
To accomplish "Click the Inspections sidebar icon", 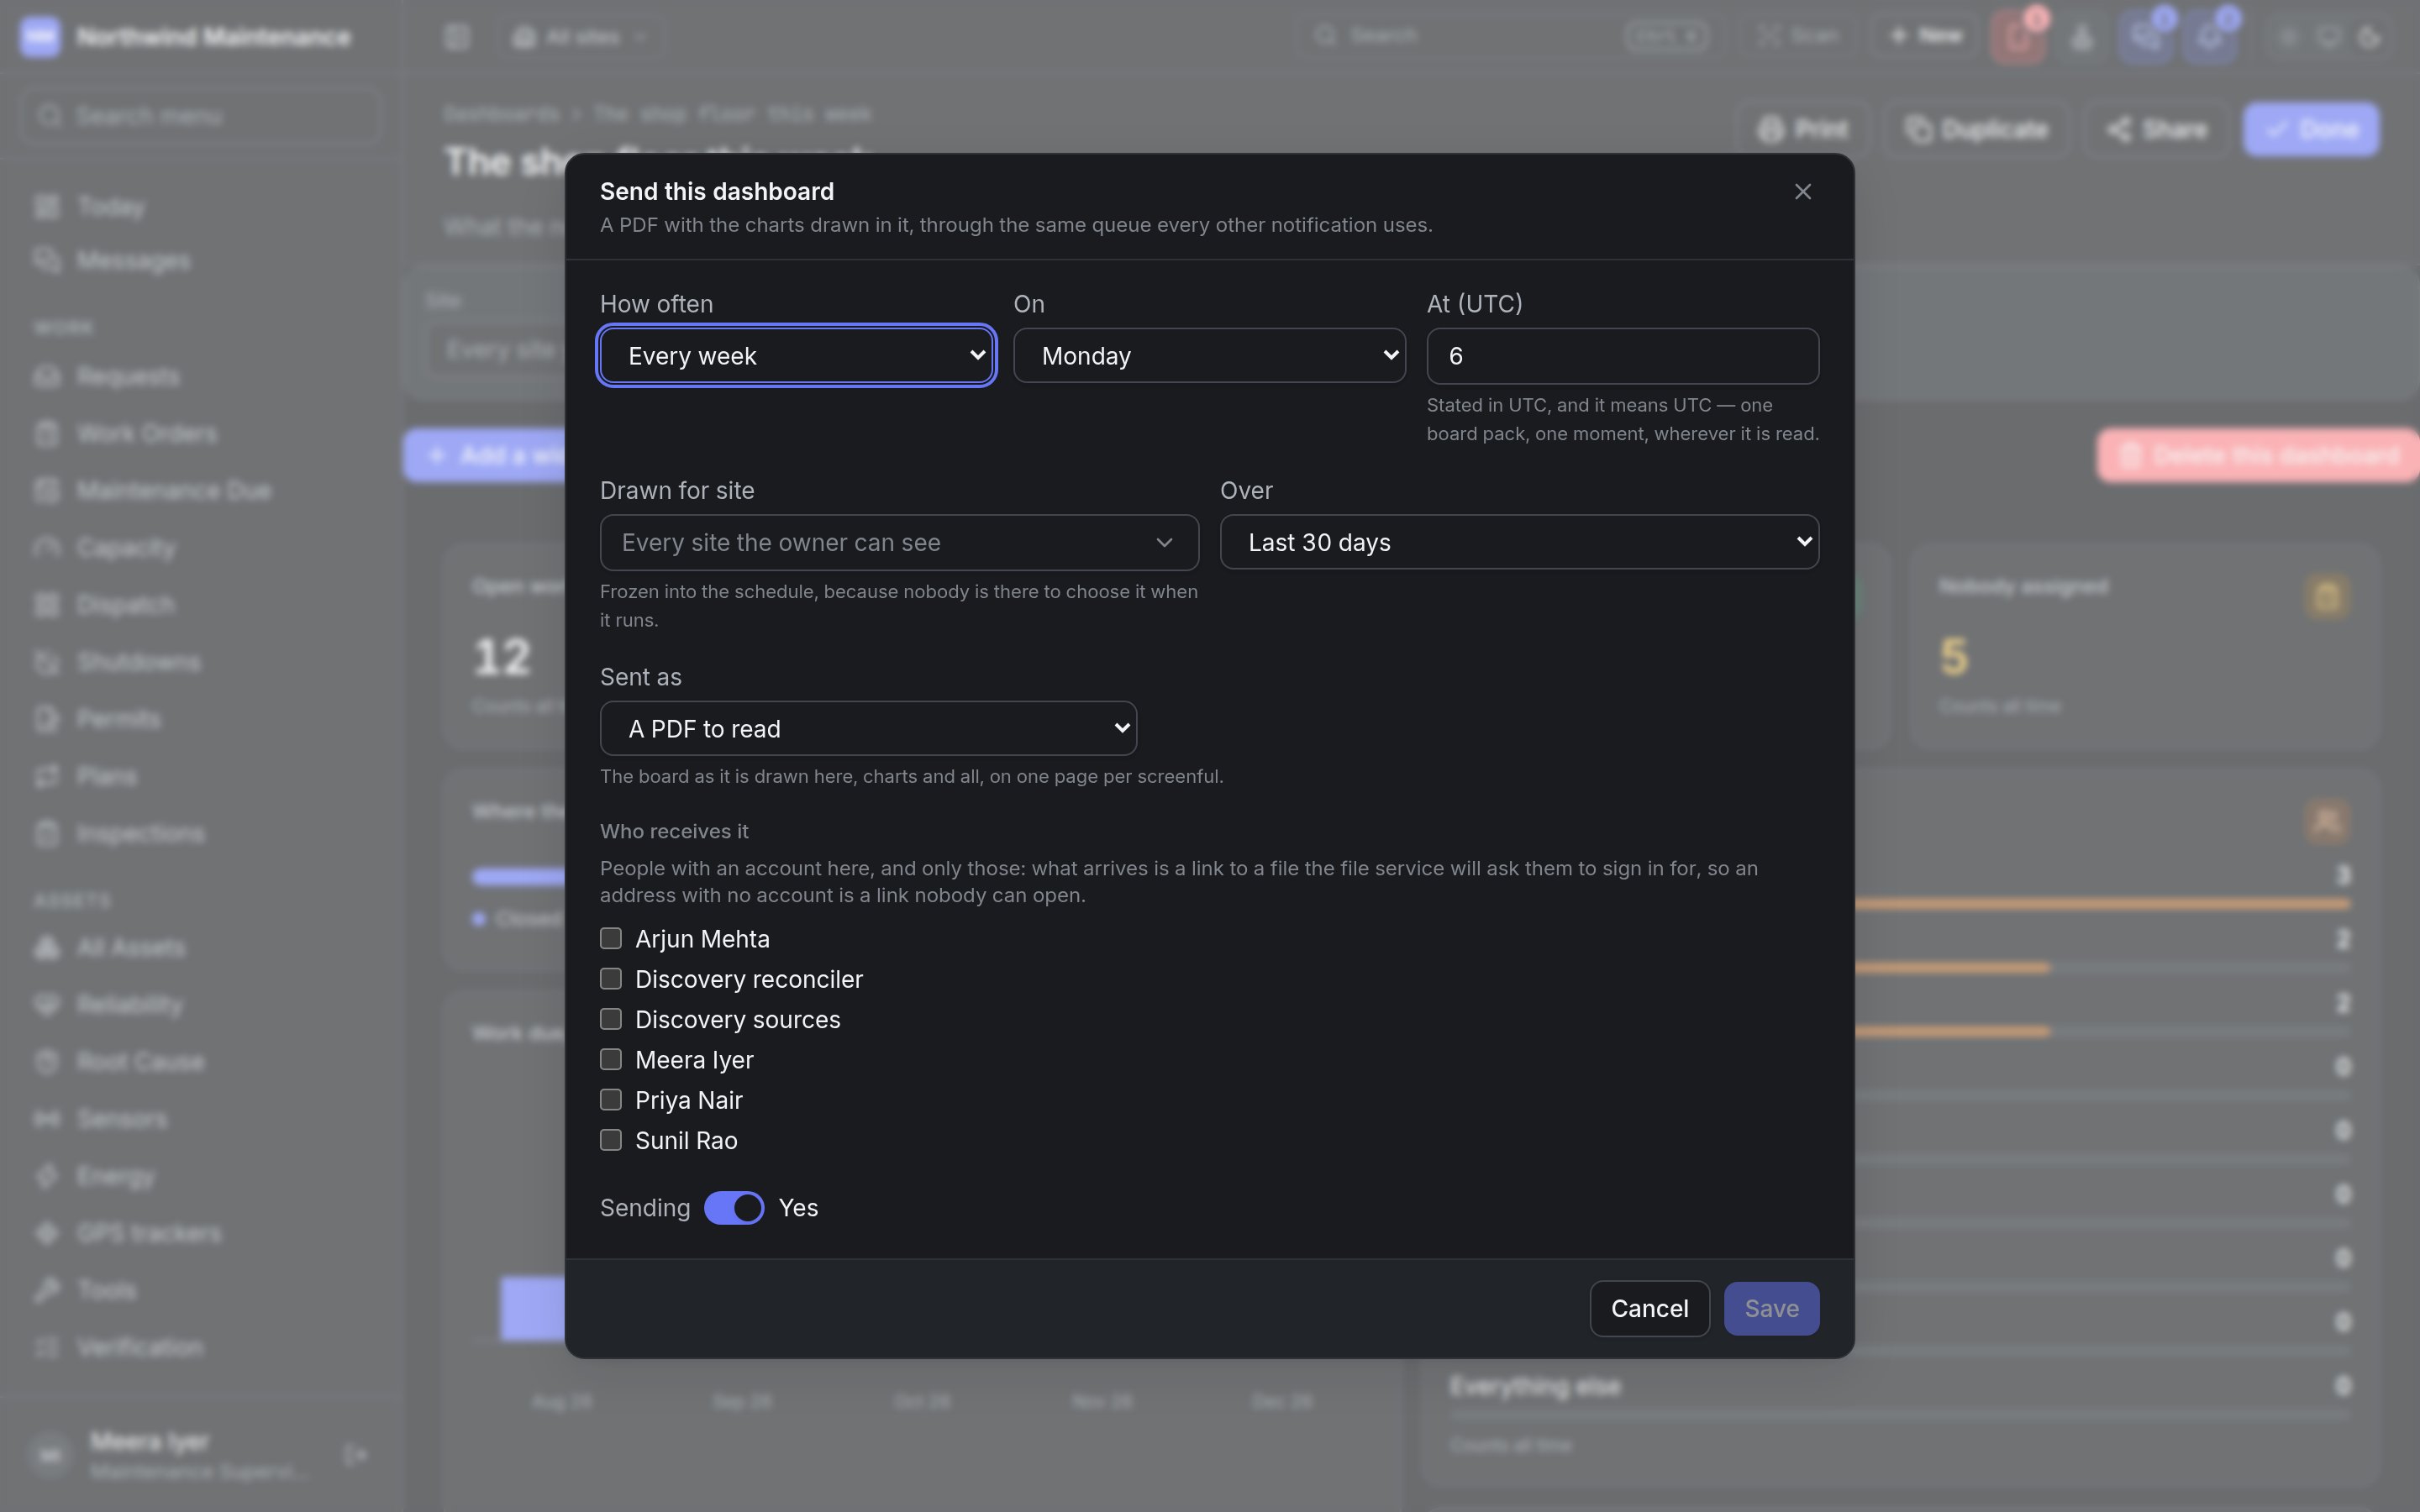I will 46,833.
